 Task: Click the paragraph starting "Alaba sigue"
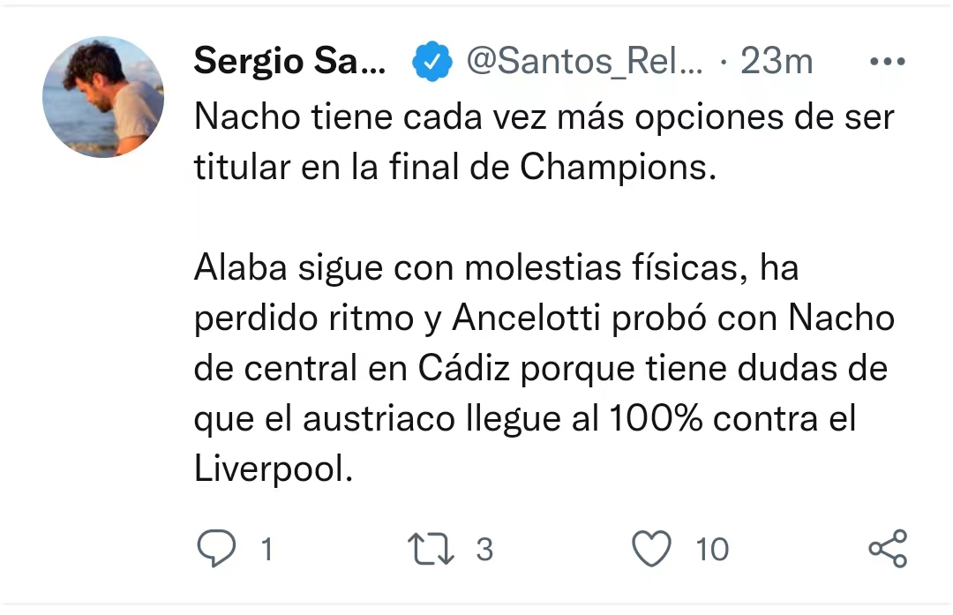540,368
